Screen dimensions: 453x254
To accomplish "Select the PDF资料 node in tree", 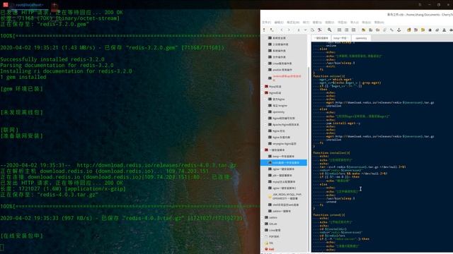I will [274, 236].
